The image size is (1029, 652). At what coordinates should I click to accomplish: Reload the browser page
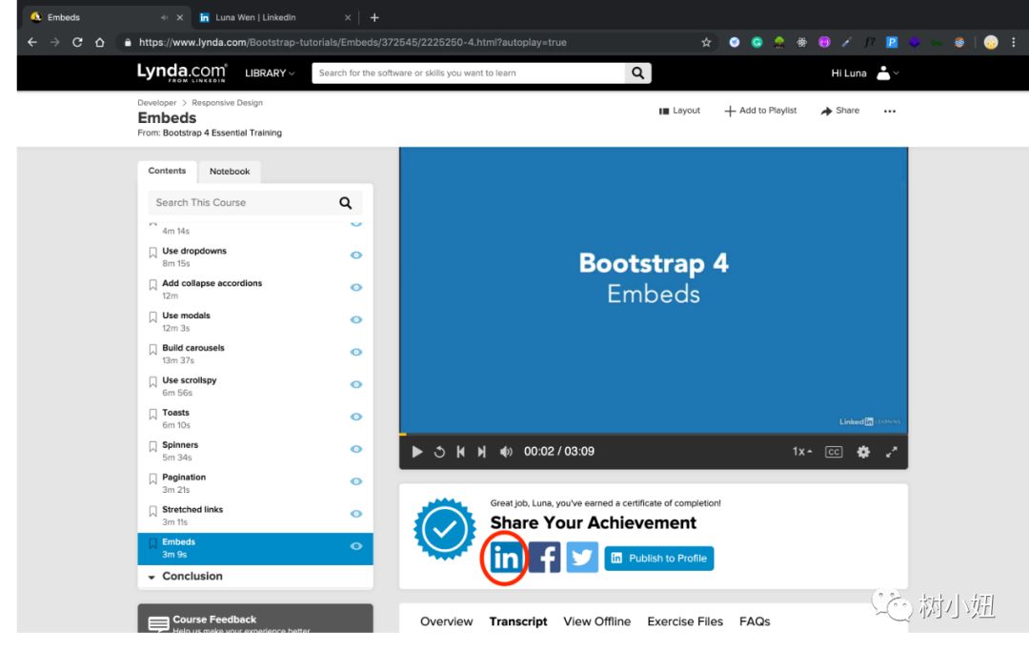77,42
